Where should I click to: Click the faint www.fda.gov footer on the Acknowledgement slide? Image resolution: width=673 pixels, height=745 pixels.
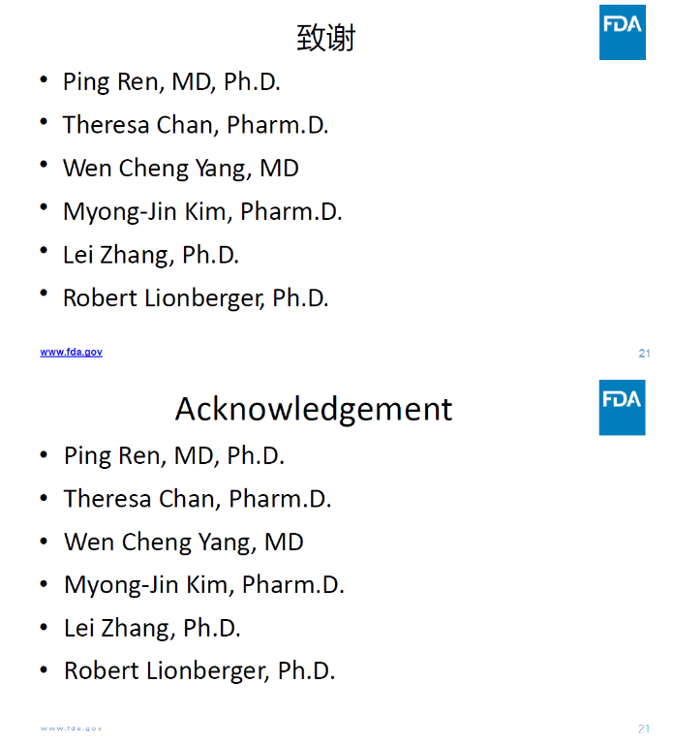coord(71,728)
